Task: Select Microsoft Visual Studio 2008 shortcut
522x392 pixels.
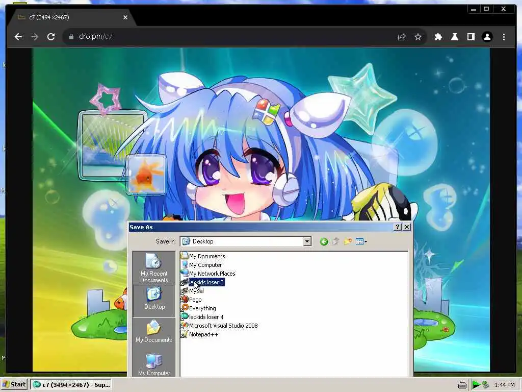Action: [x=219, y=325]
